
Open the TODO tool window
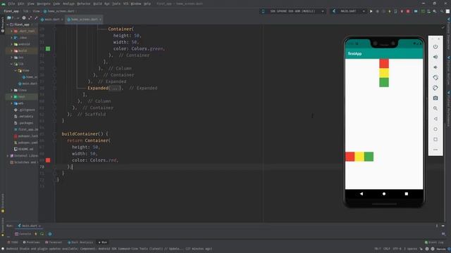click(x=13, y=242)
